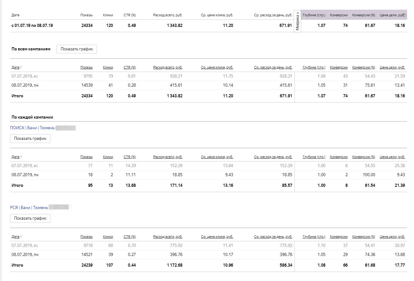Show graph for По всем кампаниям
The image size is (414, 281).
point(77,49)
